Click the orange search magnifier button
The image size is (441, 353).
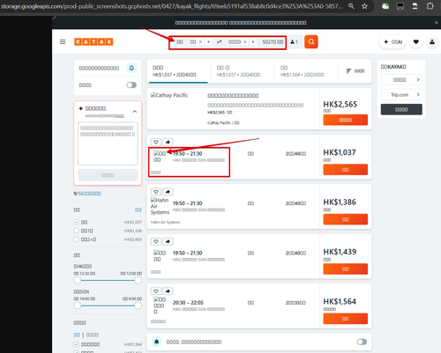pyautogui.click(x=311, y=41)
